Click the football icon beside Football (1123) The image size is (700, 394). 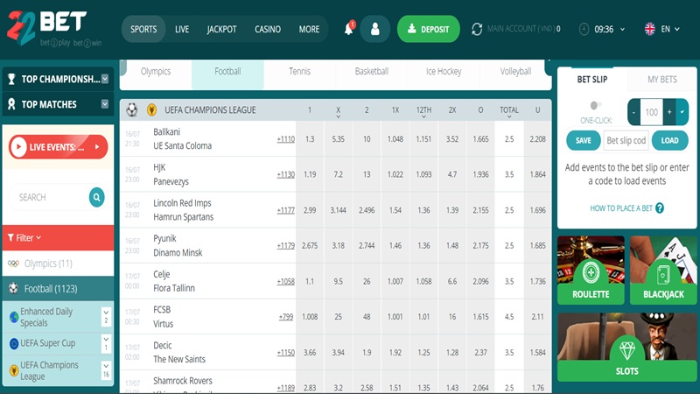click(13, 289)
